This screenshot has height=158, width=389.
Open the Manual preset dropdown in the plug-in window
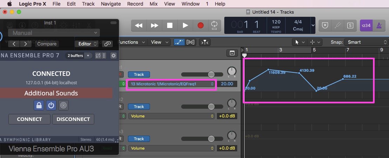(54, 33)
